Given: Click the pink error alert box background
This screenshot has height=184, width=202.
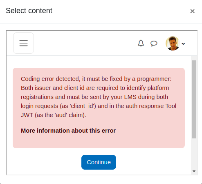Looking at the screenshot, I should 99,141.
